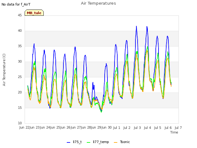Click the Jun 22 x-axis label

pos(25,127)
